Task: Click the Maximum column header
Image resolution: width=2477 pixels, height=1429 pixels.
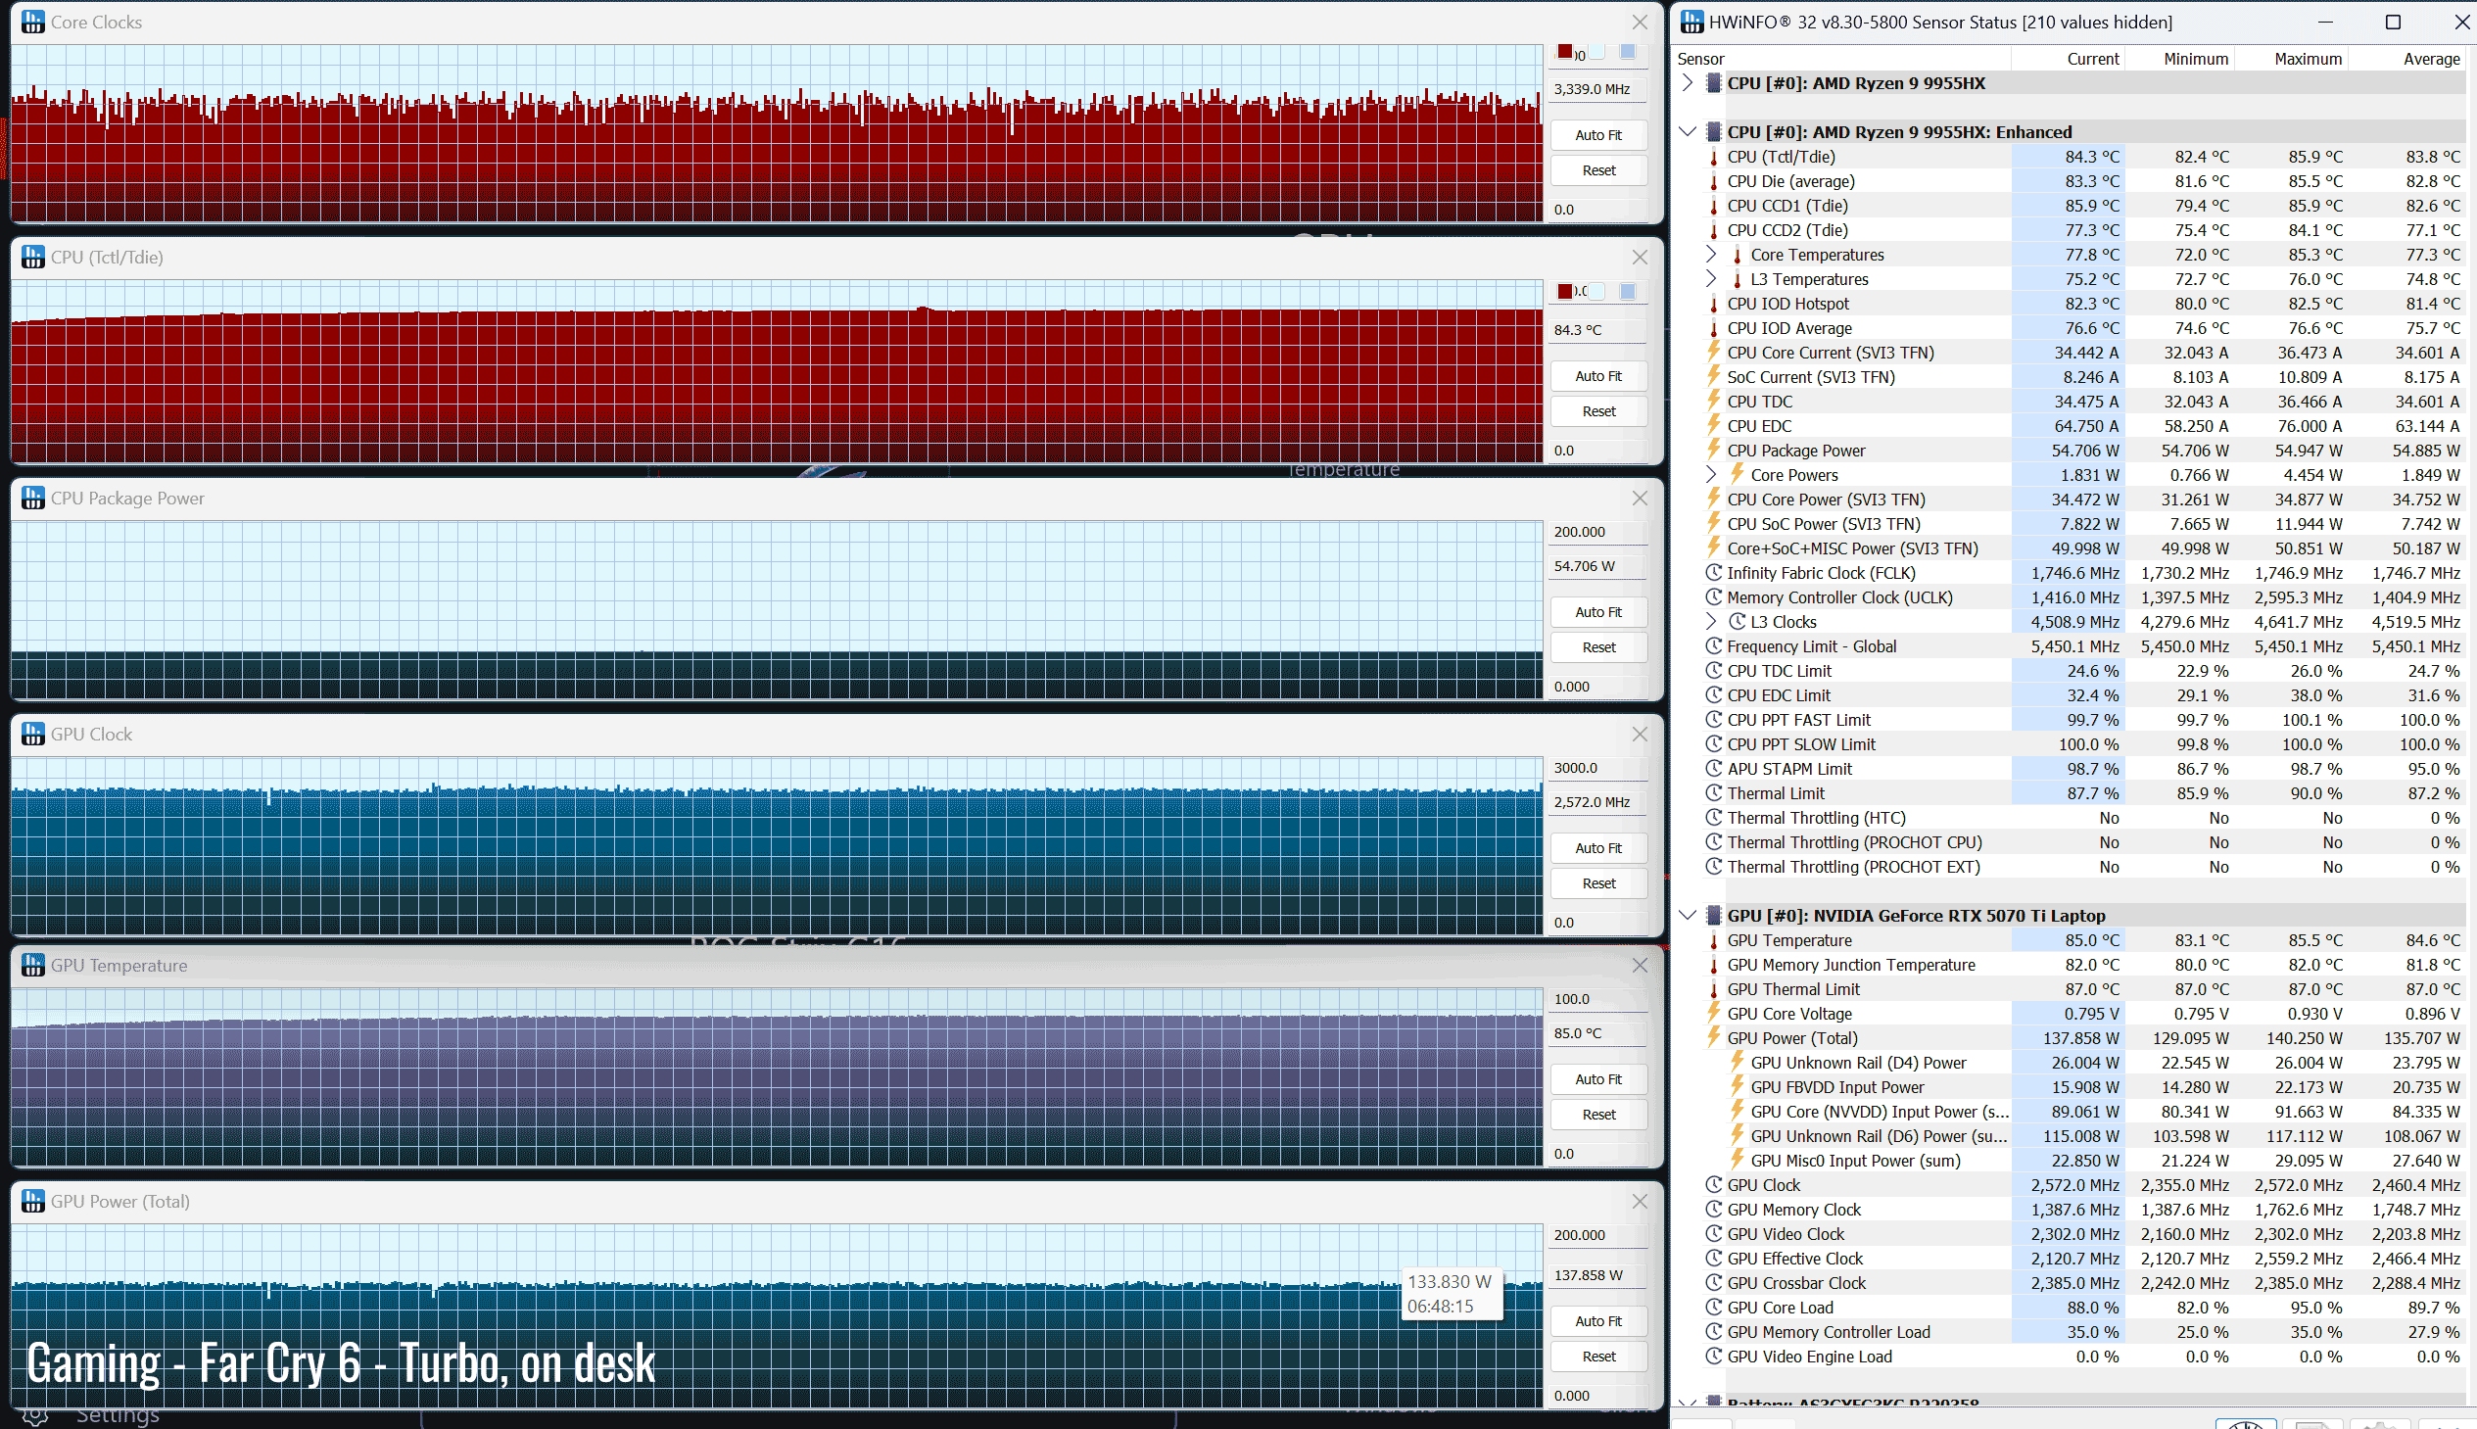Action: (2308, 59)
